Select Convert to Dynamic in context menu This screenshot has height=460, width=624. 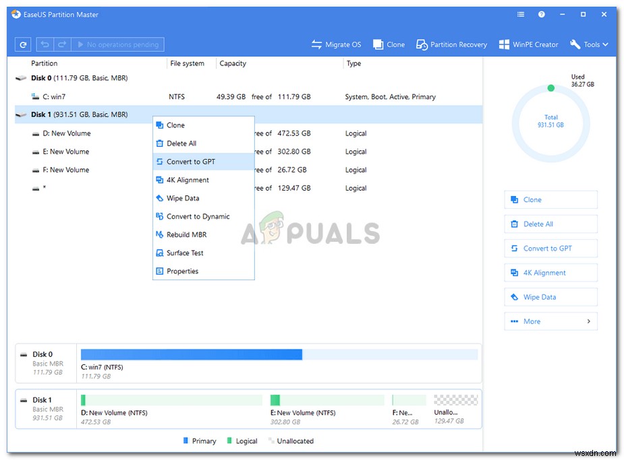[203, 216]
